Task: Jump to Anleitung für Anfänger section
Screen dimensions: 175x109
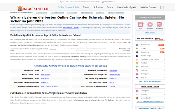Action: click(x=116, y=13)
